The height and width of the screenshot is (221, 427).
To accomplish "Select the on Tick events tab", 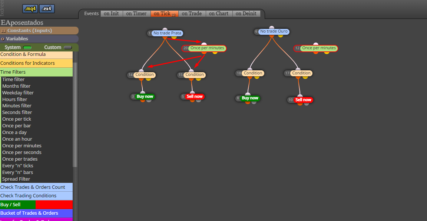I will point(165,14).
